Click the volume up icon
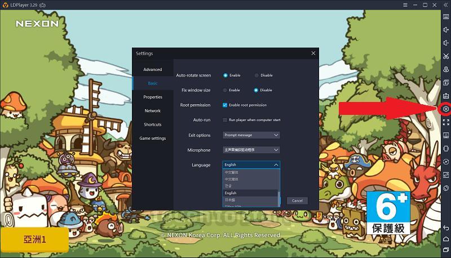 (446, 30)
